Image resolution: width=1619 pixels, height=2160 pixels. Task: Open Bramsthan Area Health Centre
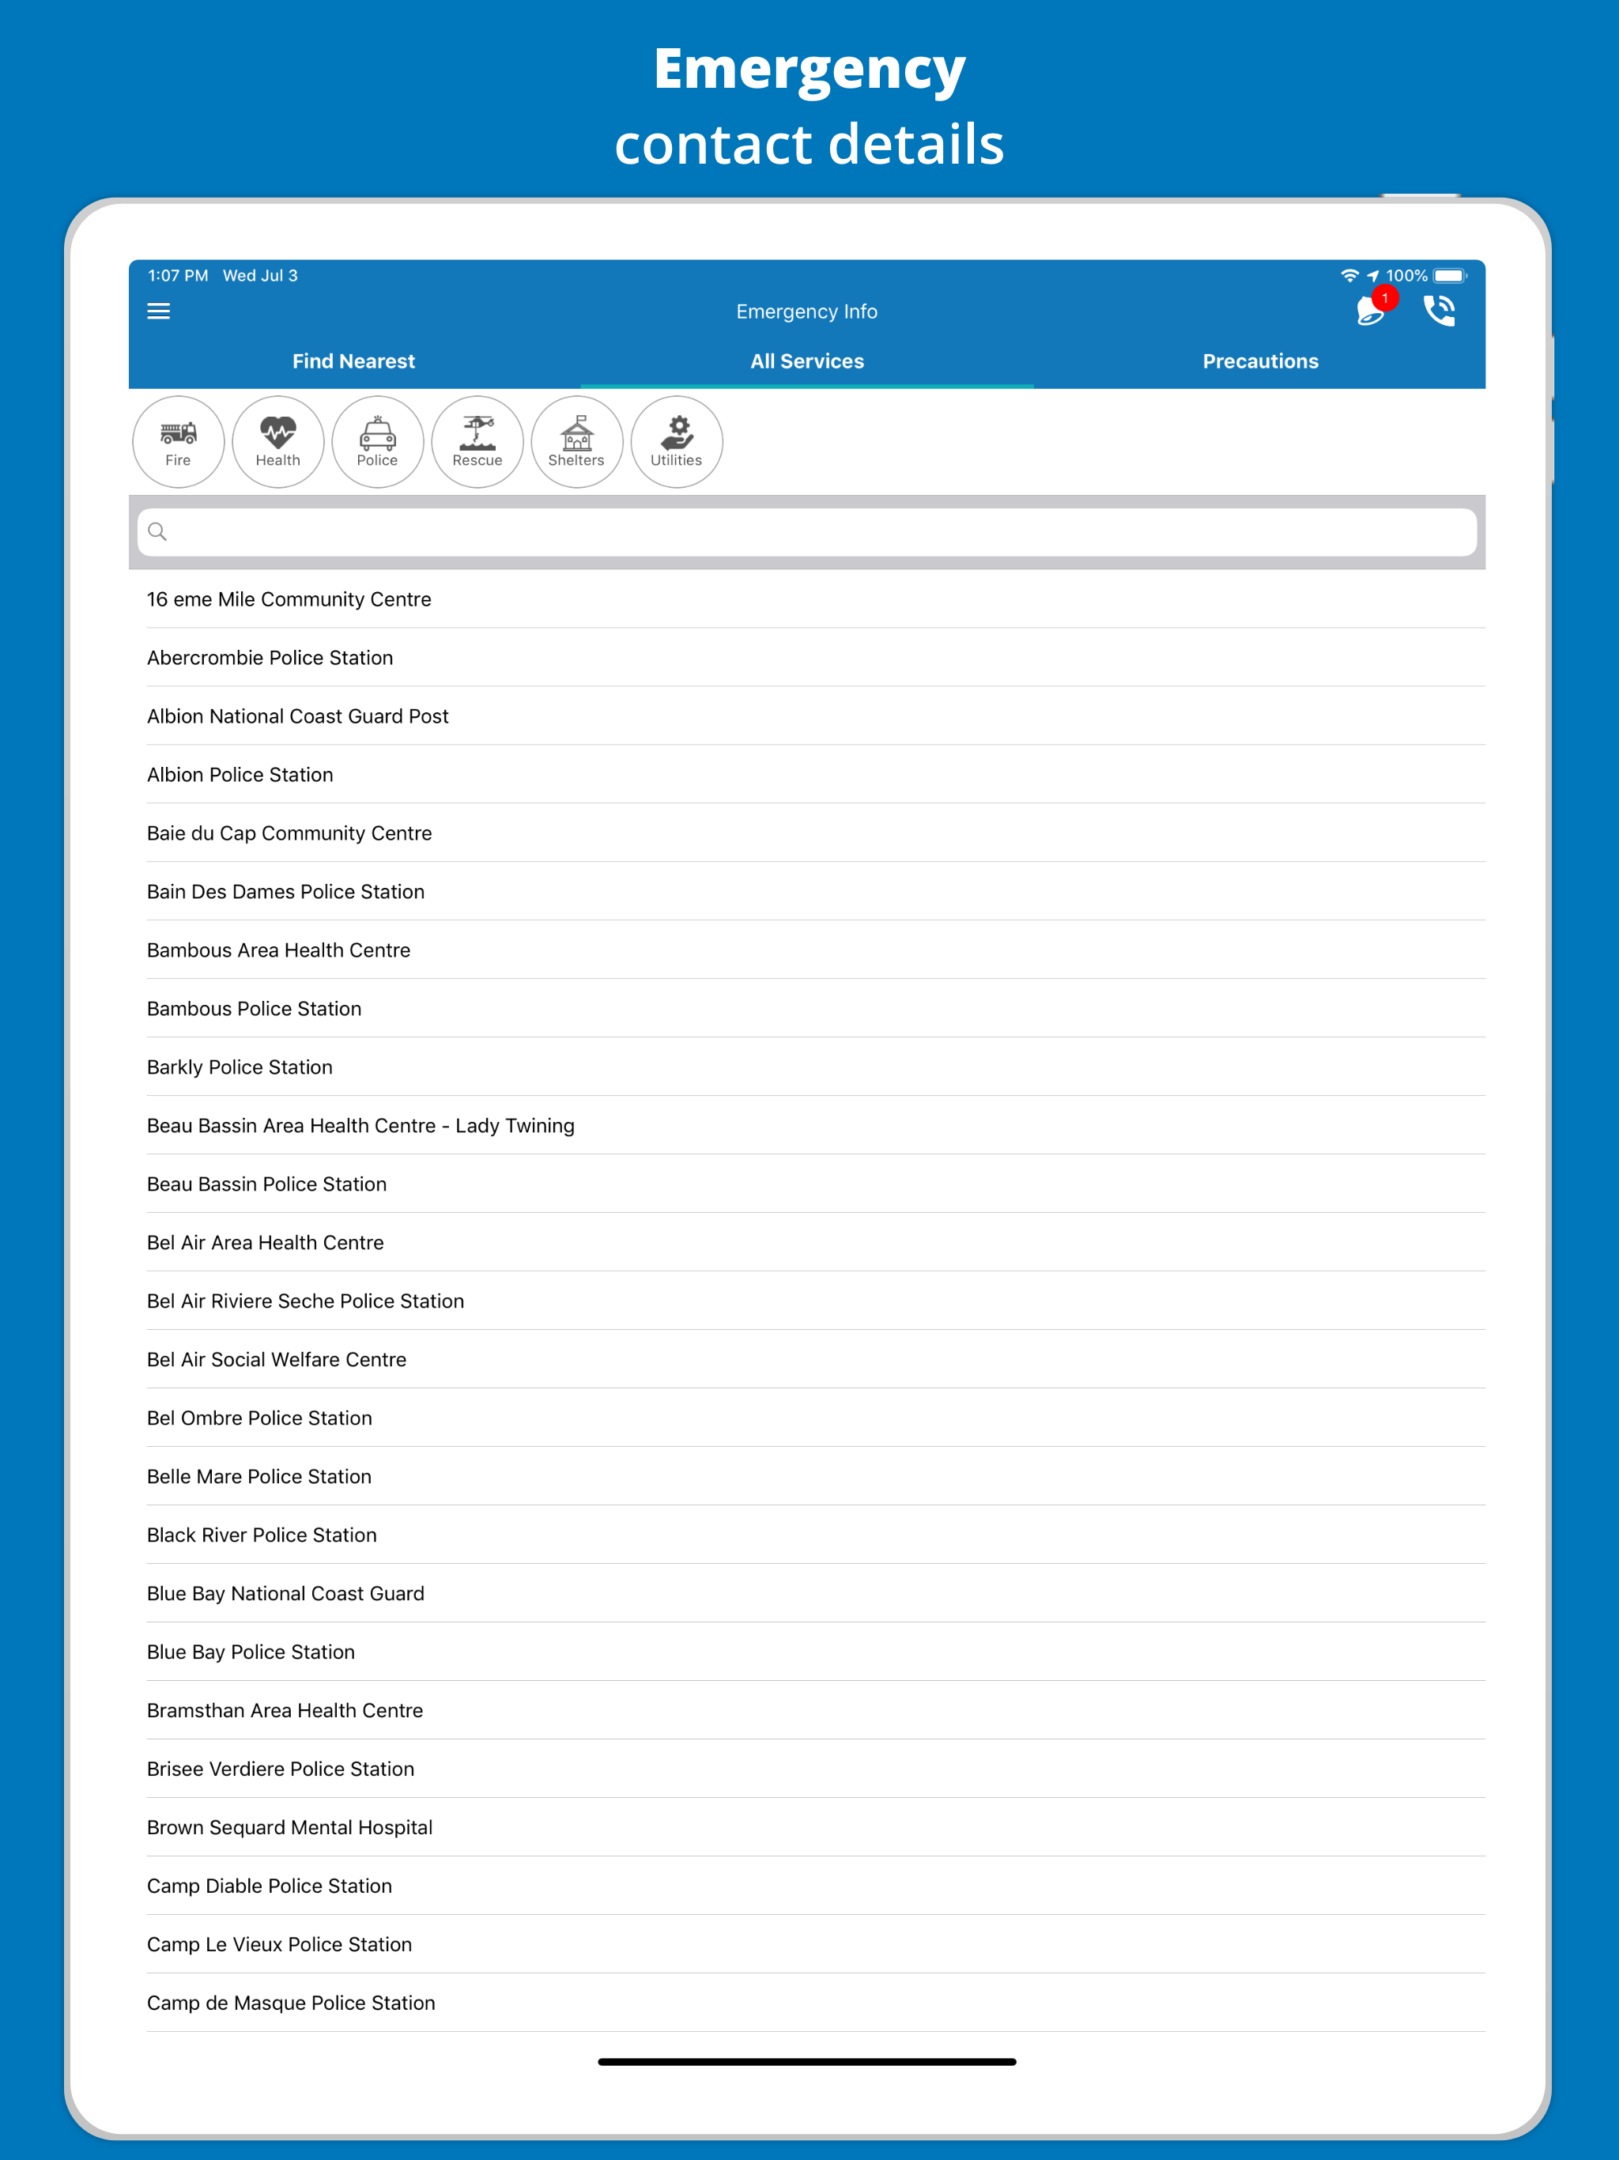pyautogui.click(x=806, y=1712)
